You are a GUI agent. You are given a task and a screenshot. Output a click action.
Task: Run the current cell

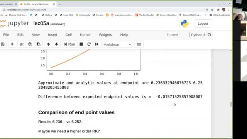click(x=69, y=44)
